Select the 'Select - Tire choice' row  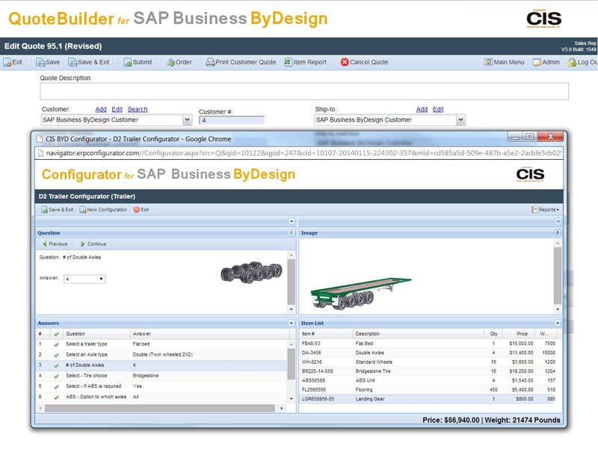pos(161,376)
